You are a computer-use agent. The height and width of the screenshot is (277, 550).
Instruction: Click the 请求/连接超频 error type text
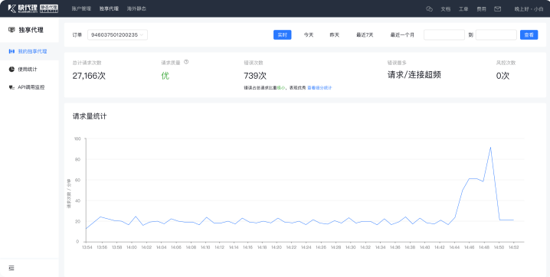[x=414, y=75]
